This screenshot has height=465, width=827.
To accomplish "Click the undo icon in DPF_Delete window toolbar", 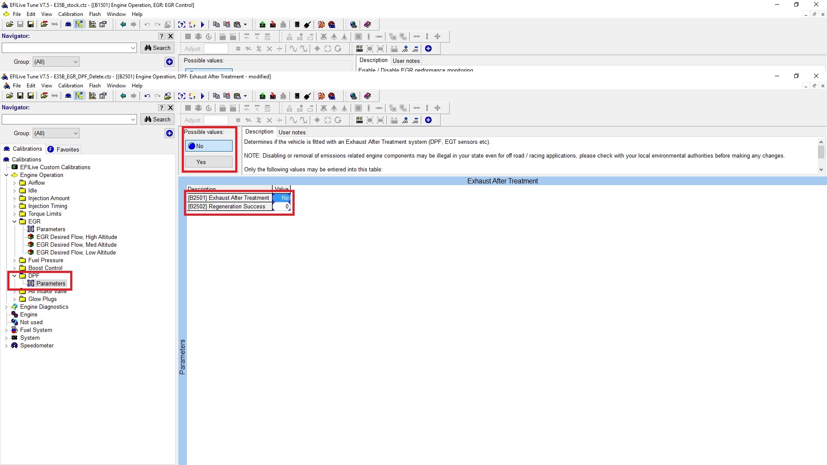I will pos(147,96).
